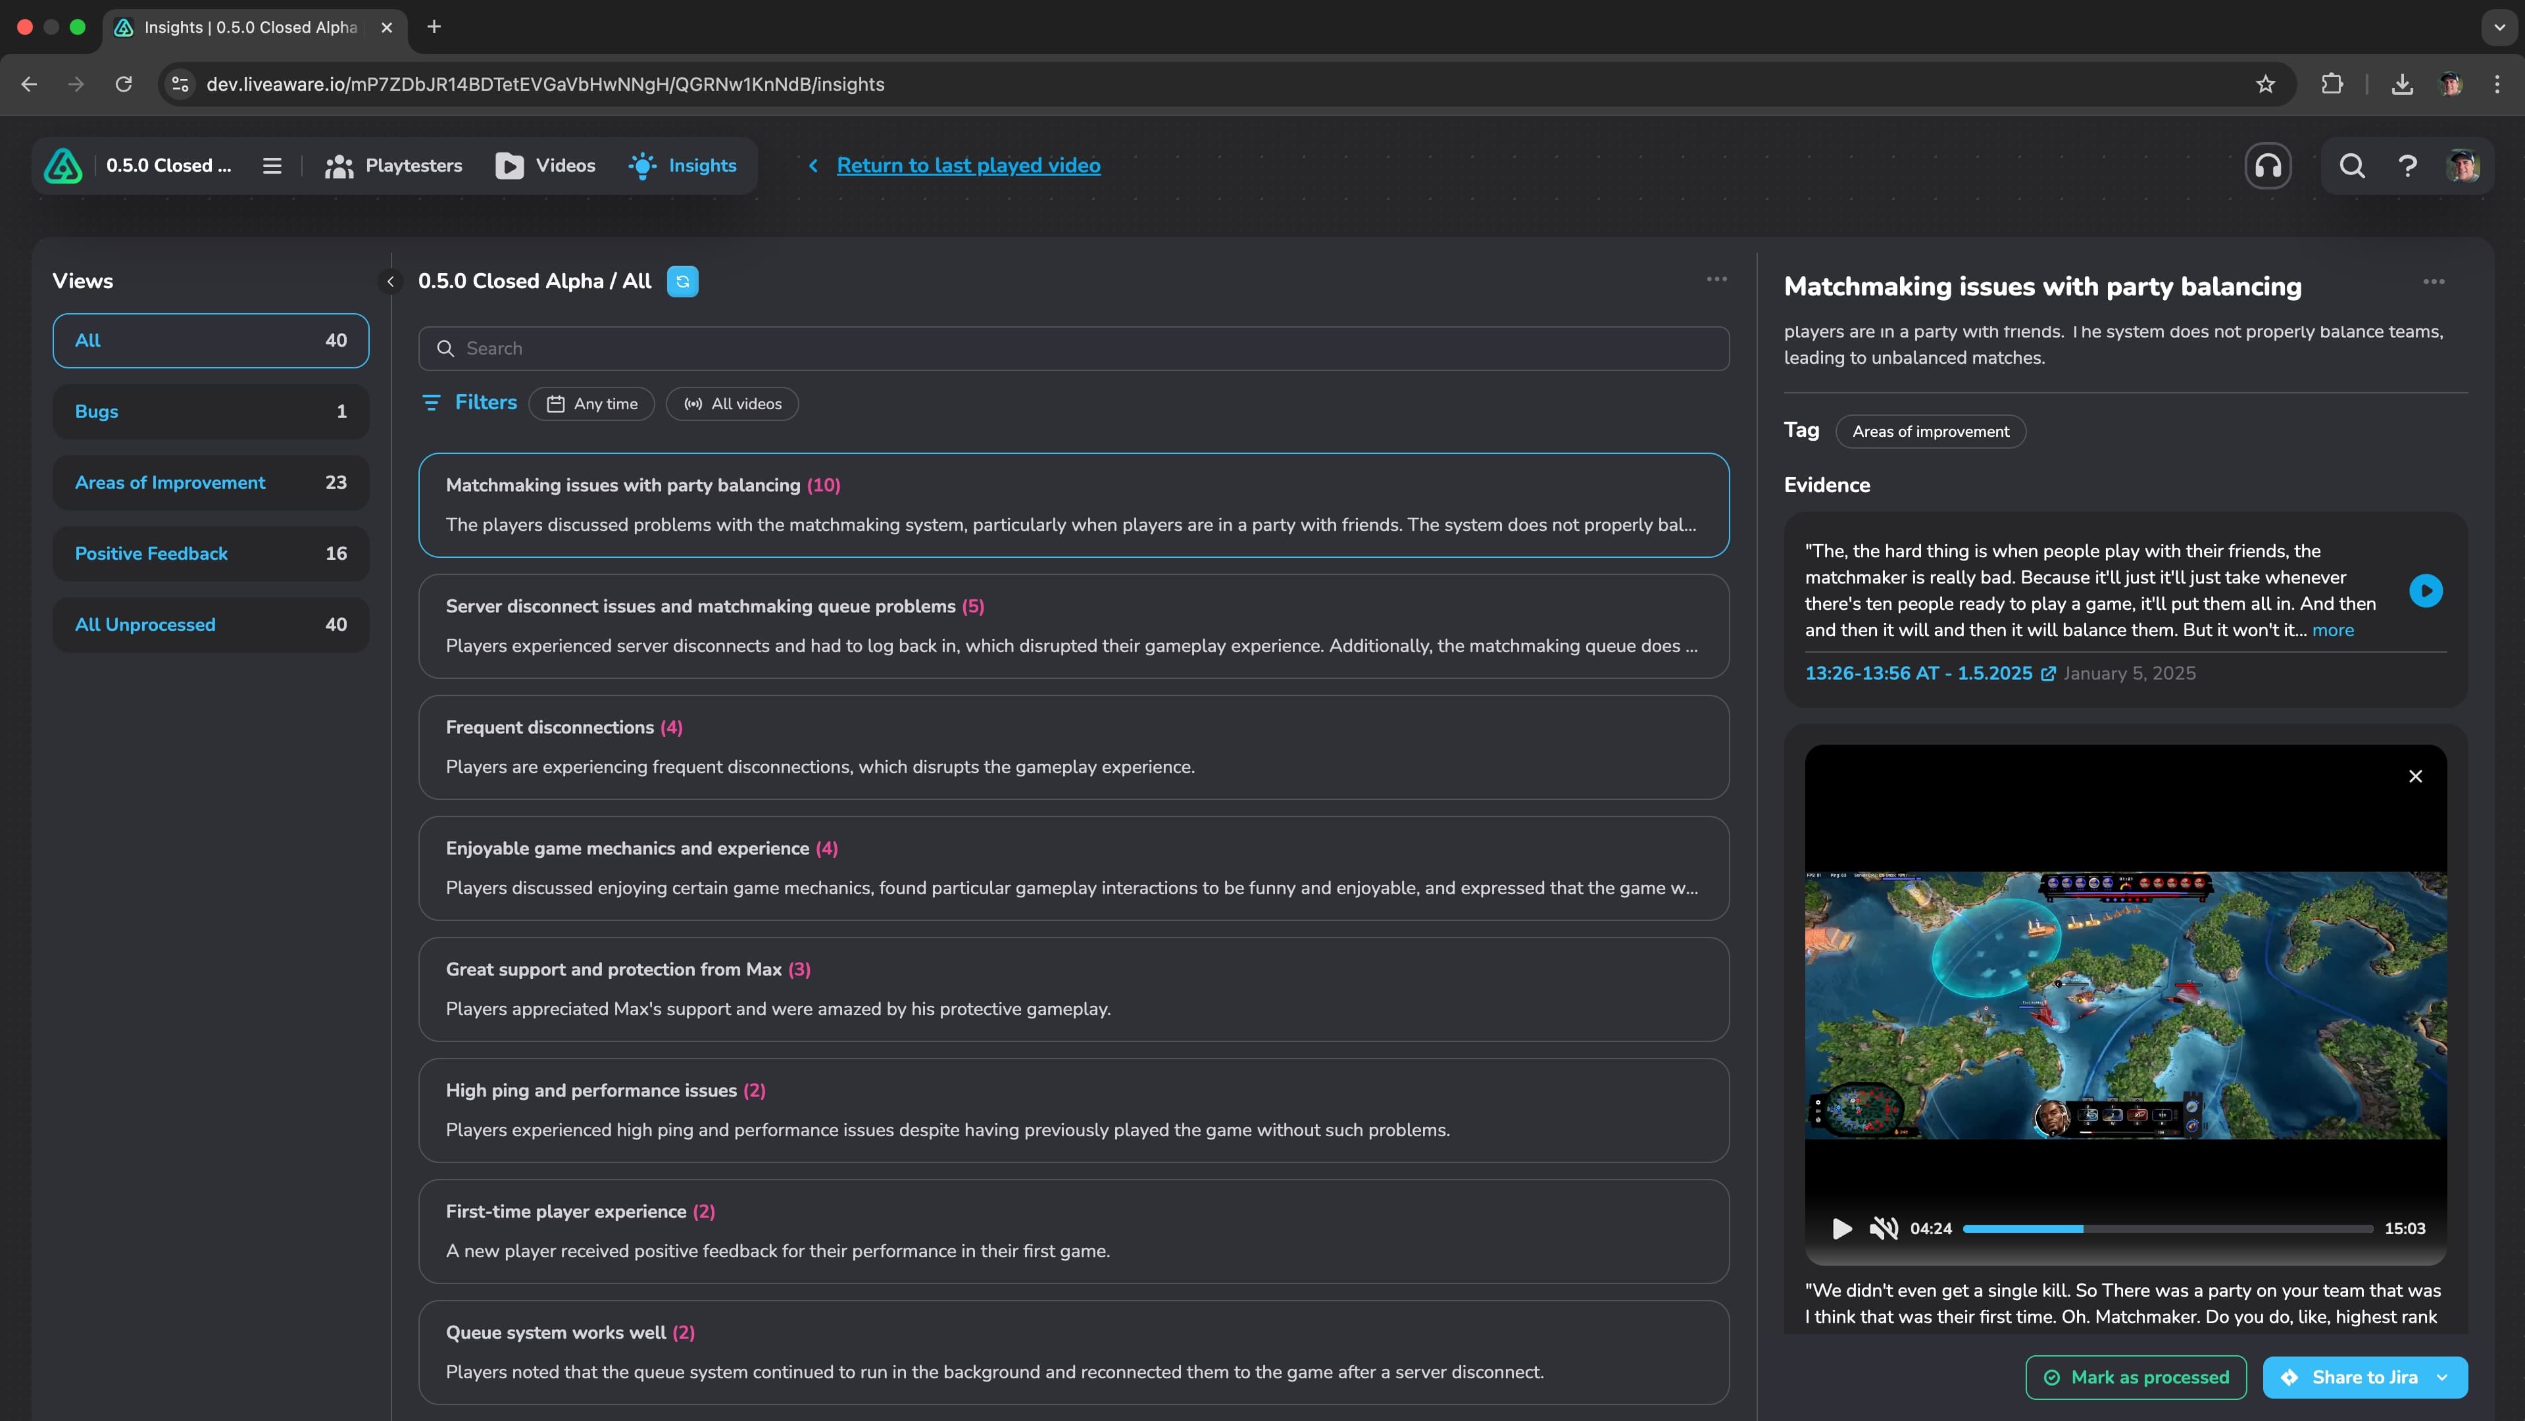The width and height of the screenshot is (2525, 1421).
Task: Open the All videos filter dropdown
Action: (732, 404)
